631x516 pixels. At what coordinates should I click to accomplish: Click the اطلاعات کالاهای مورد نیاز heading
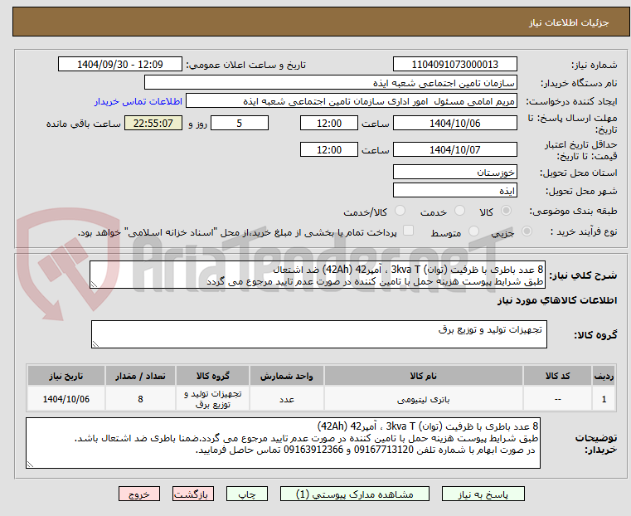(557, 300)
